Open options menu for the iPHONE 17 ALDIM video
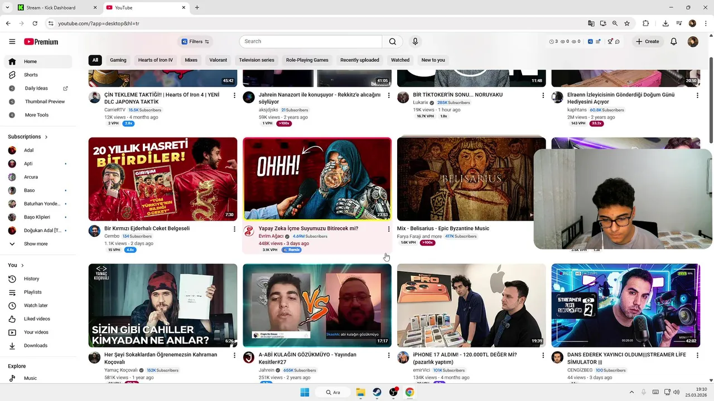Image resolution: width=714 pixels, height=401 pixels. click(x=543, y=355)
